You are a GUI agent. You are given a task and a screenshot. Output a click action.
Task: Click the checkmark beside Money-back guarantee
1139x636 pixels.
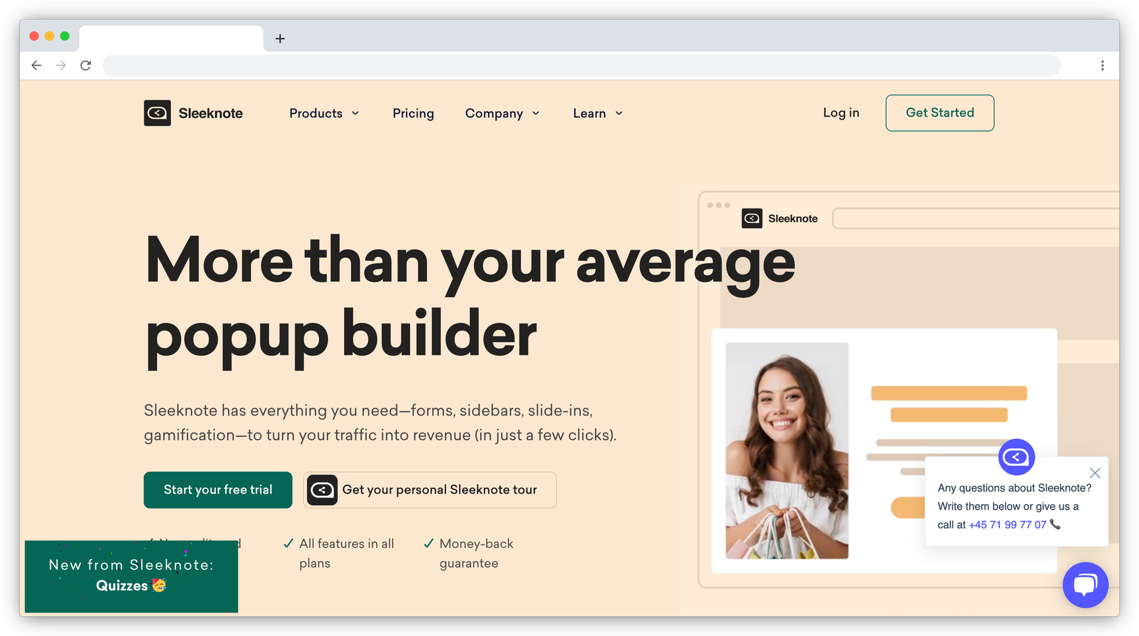pyautogui.click(x=429, y=543)
